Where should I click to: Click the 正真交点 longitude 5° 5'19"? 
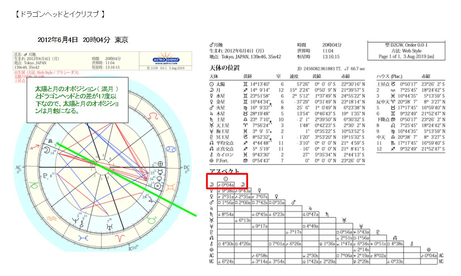(260, 149)
